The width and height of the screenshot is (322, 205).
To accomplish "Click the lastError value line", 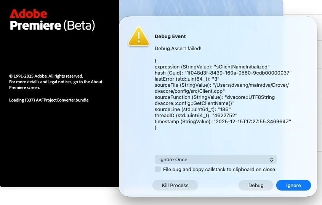I will [187, 79].
